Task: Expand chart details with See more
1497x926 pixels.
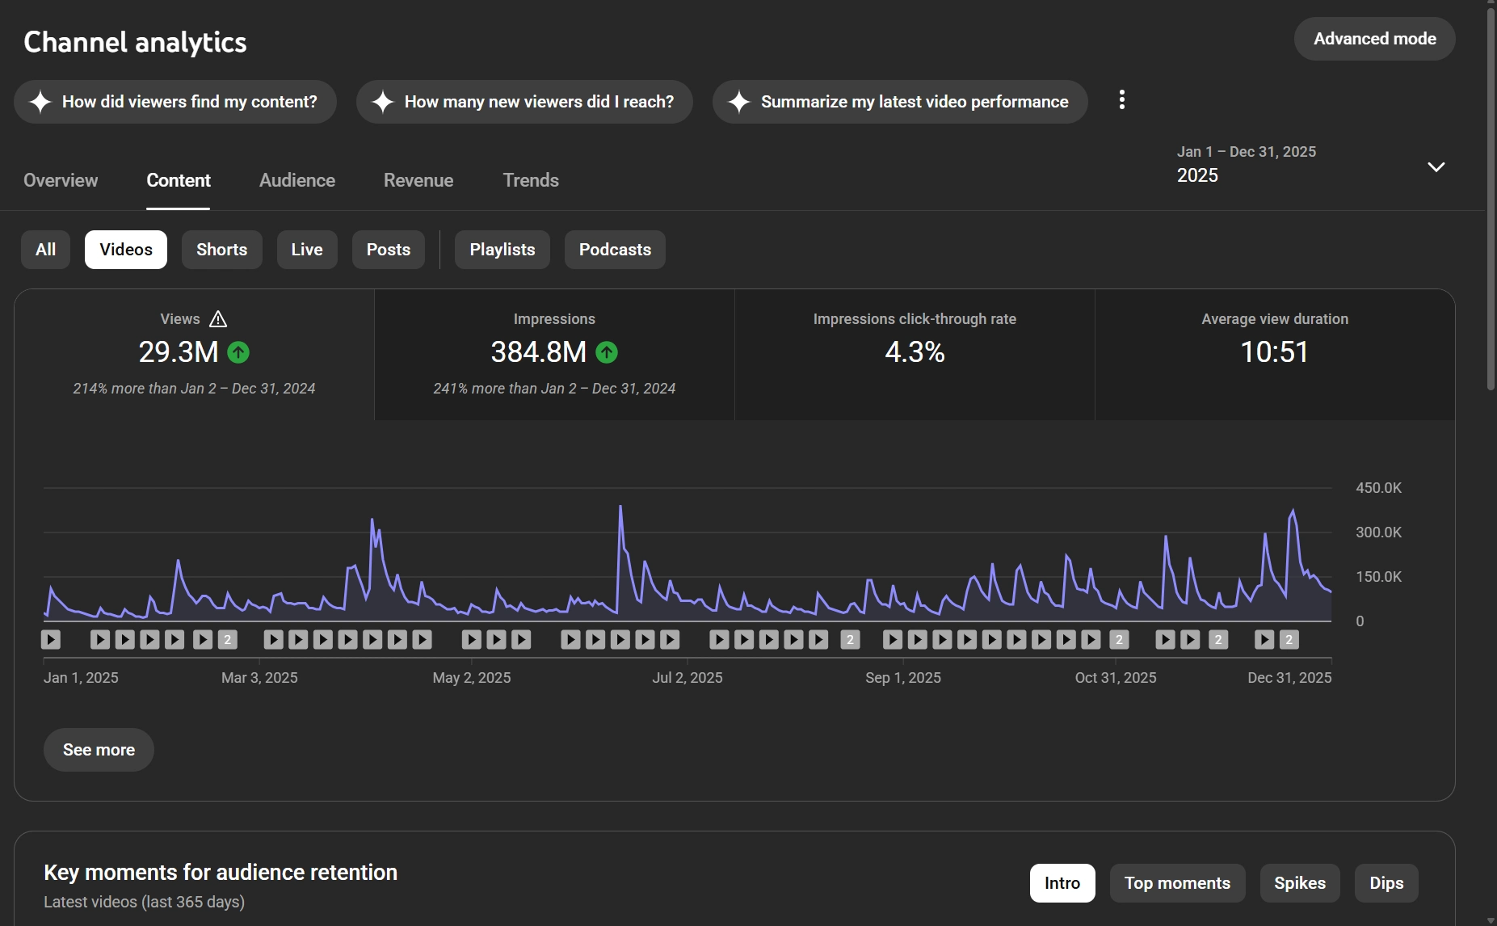Action: (x=99, y=750)
